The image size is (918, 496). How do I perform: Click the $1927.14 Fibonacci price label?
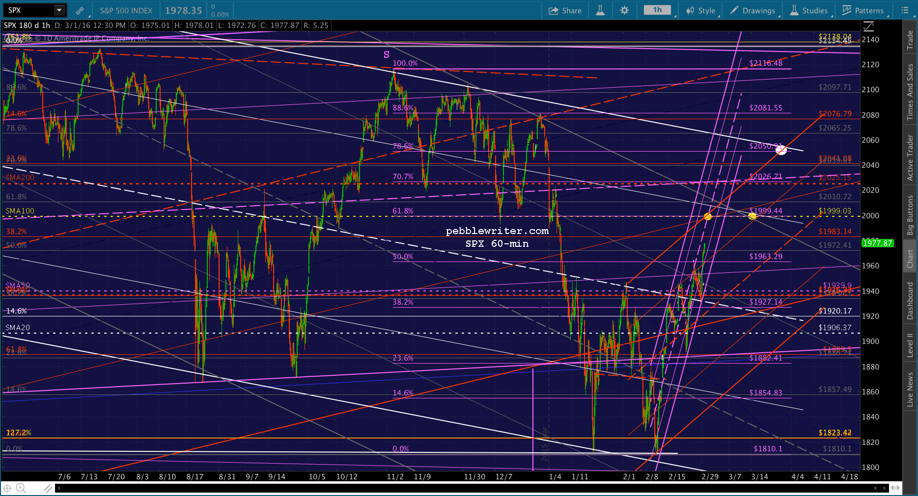(766, 302)
